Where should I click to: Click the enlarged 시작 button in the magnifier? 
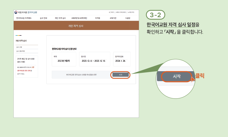[x=176, y=76]
